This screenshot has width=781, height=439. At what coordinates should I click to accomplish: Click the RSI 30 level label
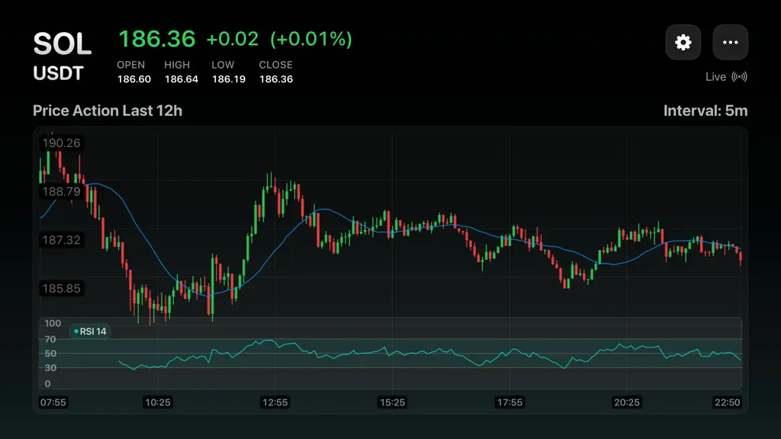[50, 368]
